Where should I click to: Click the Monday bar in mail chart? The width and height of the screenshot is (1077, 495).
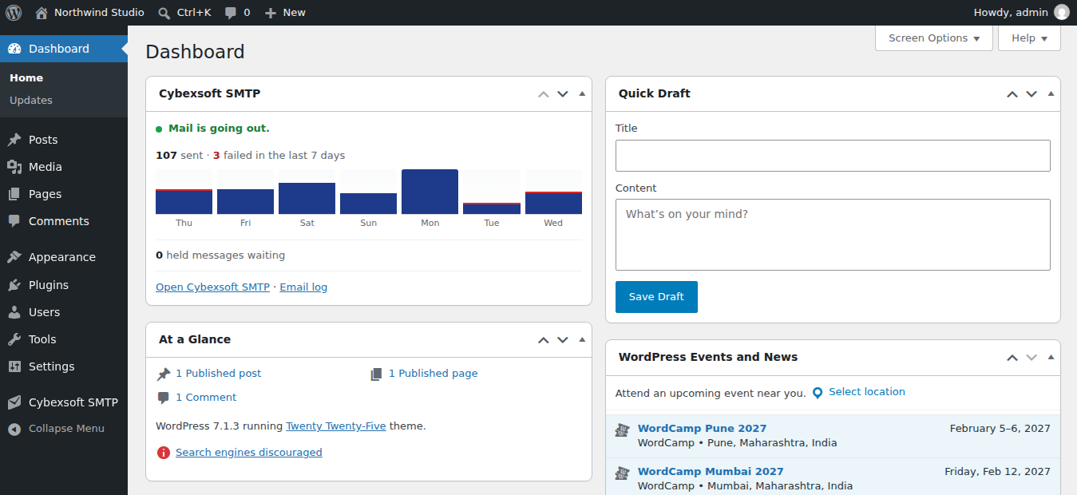point(430,192)
